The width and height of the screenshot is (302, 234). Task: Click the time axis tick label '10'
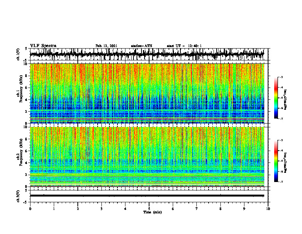[x=268, y=209]
